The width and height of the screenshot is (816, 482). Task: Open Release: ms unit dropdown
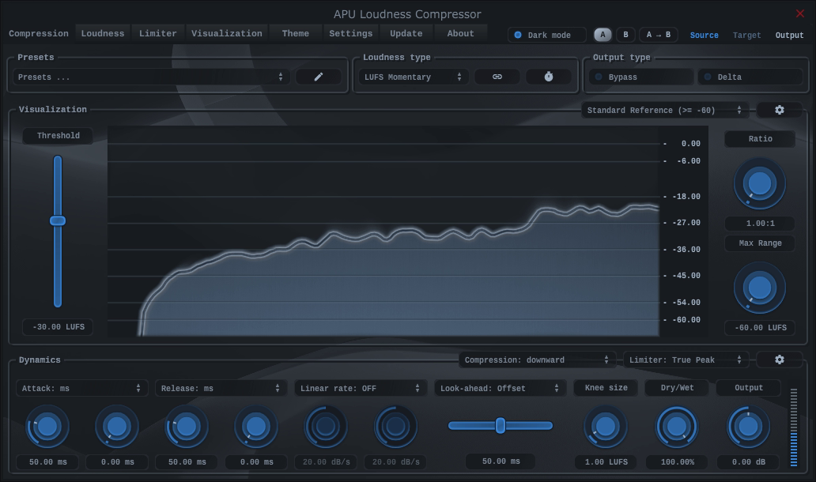(x=221, y=389)
